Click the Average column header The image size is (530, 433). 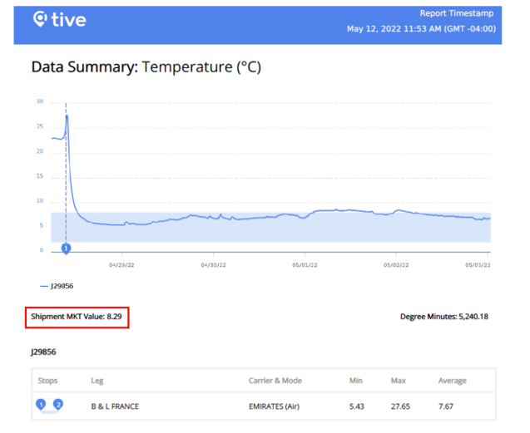[x=453, y=381]
